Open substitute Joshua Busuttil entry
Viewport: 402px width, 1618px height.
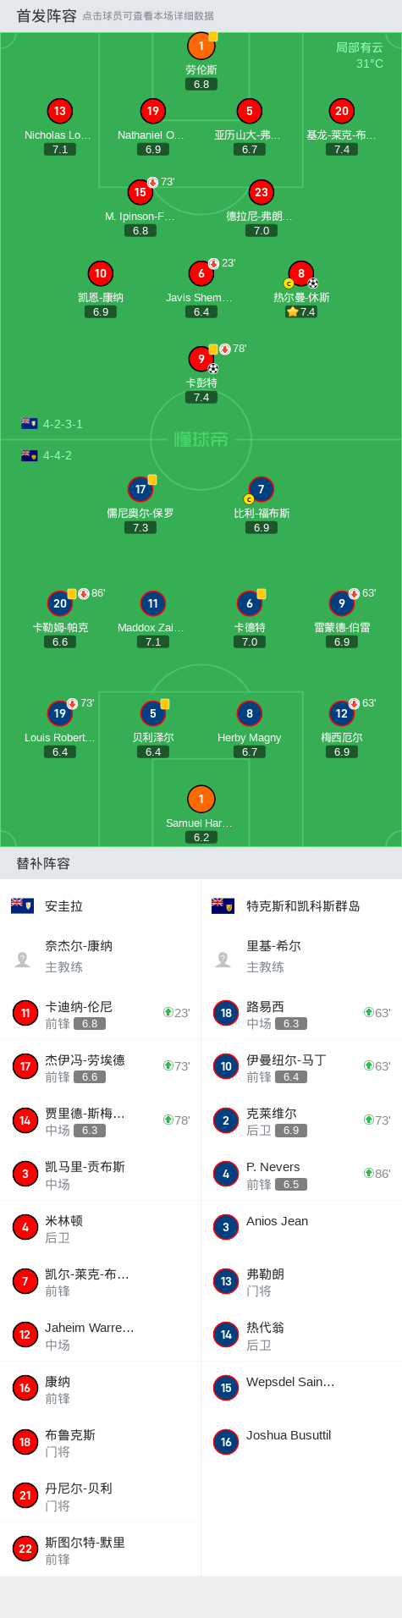tap(301, 1441)
